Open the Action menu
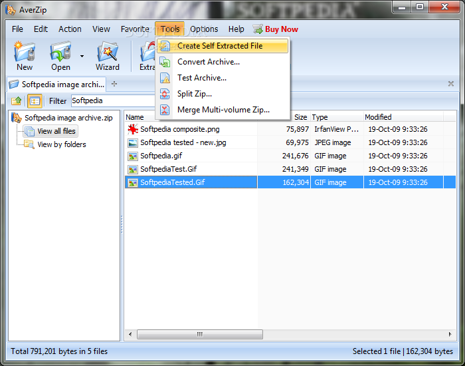465x366 pixels. [70, 29]
